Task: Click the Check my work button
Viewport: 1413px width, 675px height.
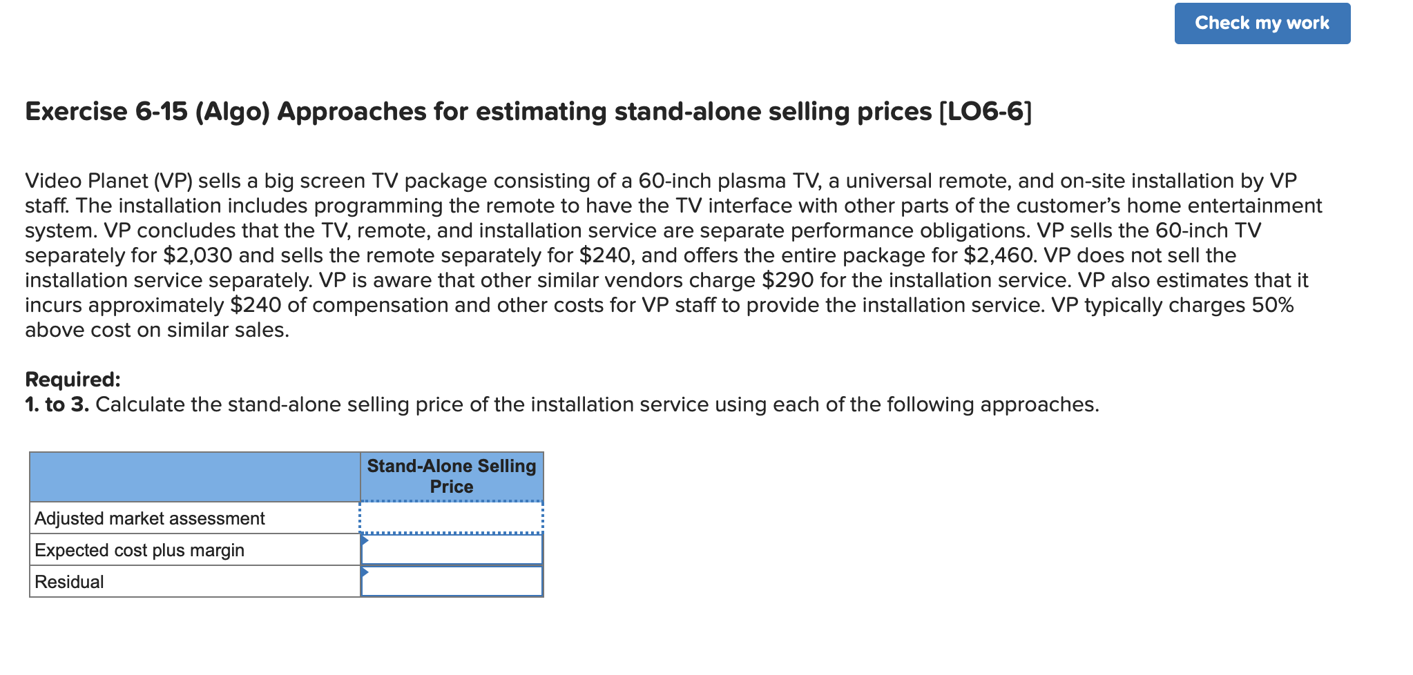Action: (1262, 23)
